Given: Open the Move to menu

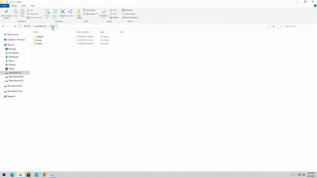Looking at the screenshot, I should click(x=48, y=14).
